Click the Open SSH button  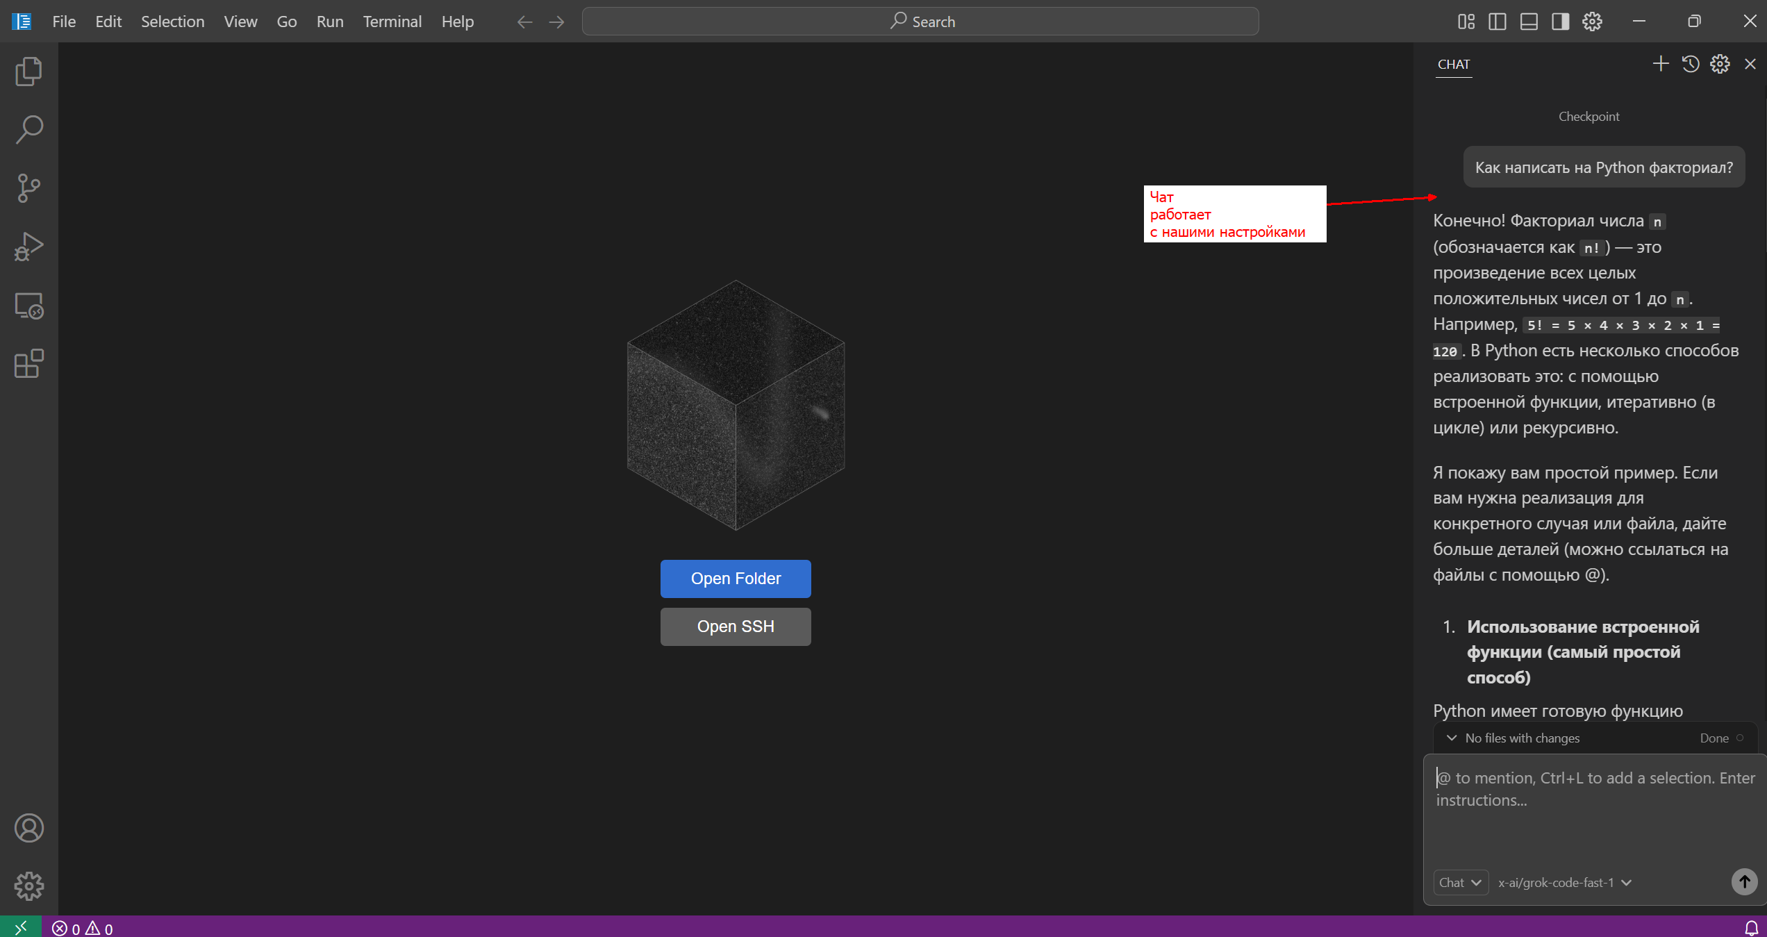coord(736,627)
